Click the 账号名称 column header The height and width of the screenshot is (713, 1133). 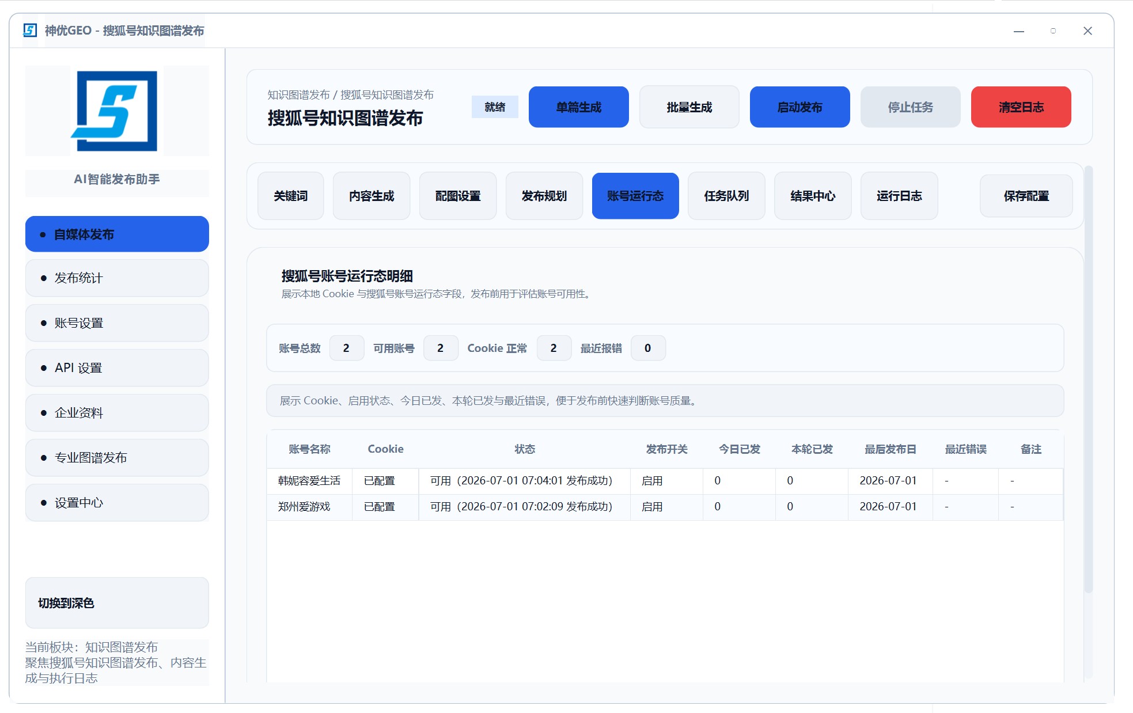(x=309, y=449)
